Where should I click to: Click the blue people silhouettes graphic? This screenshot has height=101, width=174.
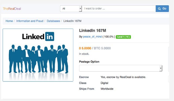tap(38, 59)
